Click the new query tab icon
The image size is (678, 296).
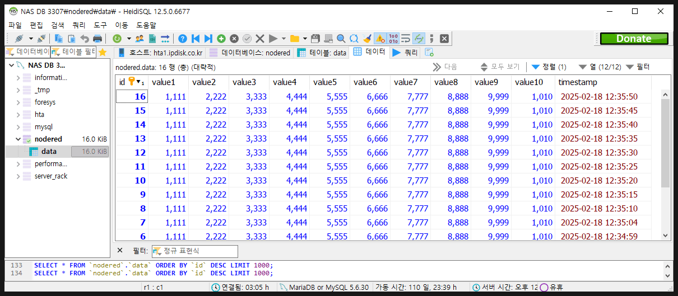pos(429,52)
